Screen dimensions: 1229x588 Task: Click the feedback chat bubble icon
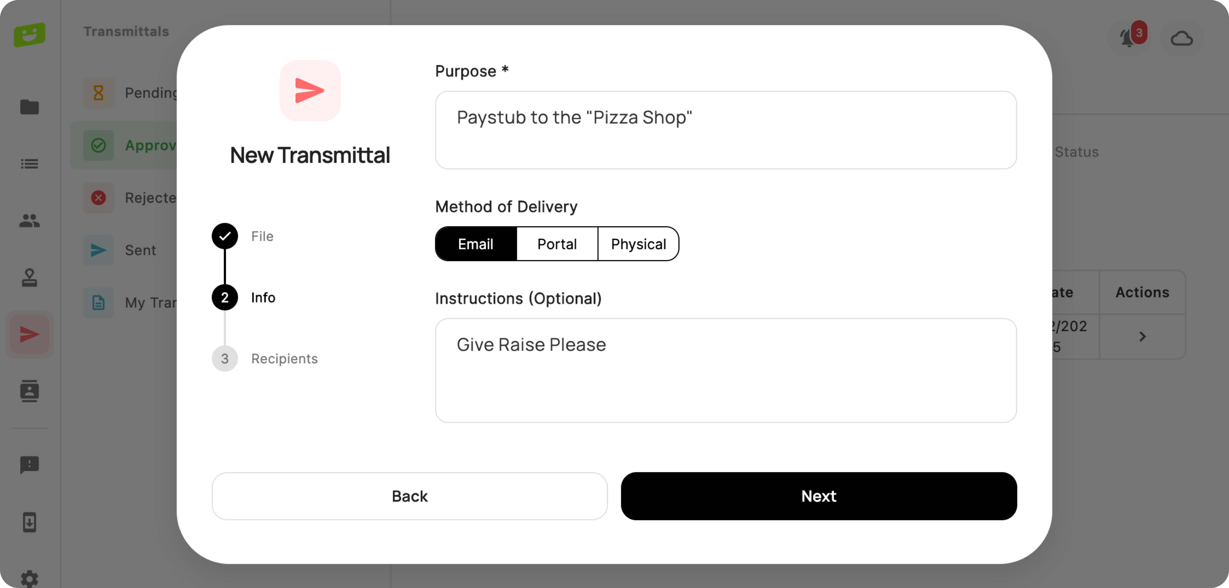(x=29, y=465)
